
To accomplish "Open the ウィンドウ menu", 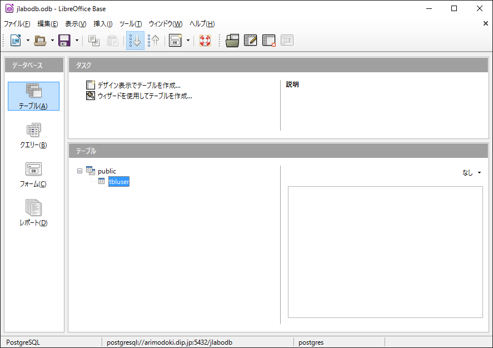I will click(166, 24).
